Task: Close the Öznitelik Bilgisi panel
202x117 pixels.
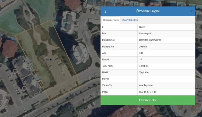Action: coord(191,11)
